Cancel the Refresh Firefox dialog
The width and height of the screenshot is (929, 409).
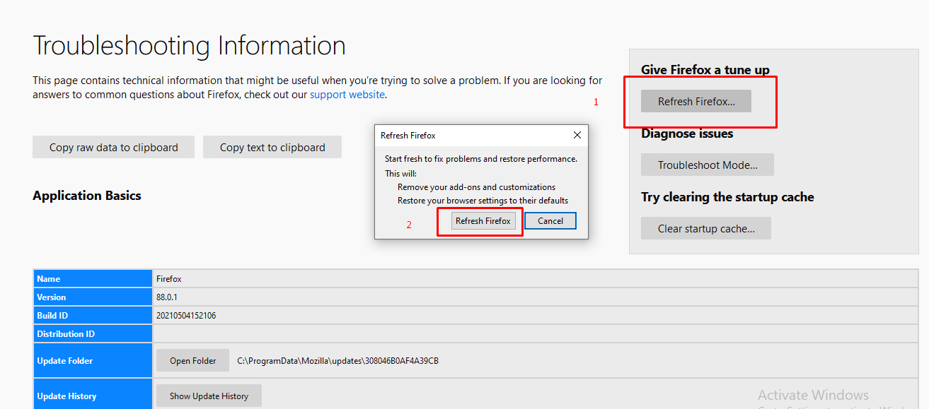(550, 221)
